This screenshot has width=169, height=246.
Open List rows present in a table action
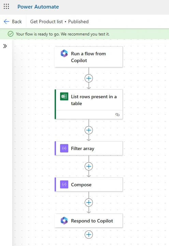point(89,104)
